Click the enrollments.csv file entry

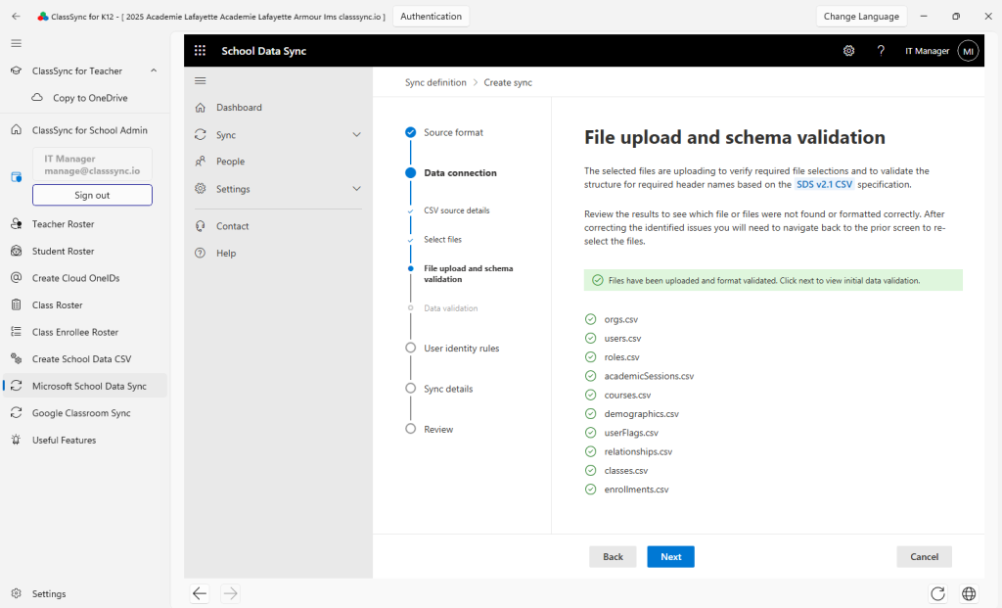636,490
